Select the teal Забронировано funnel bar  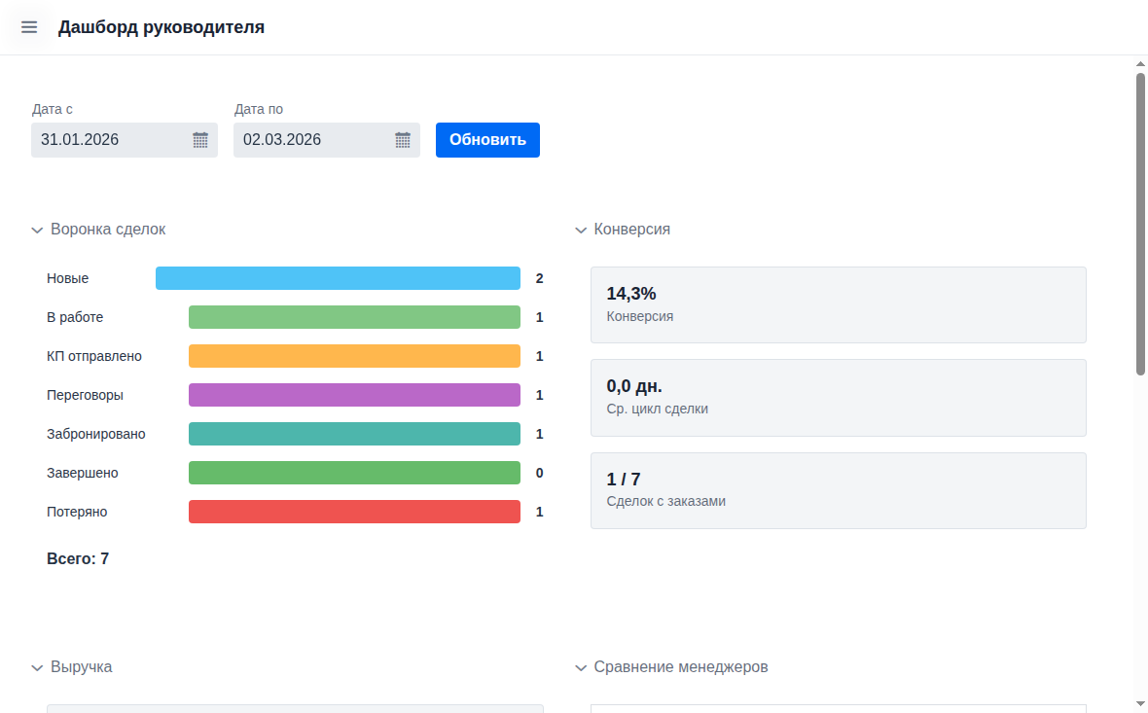[x=354, y=434]
